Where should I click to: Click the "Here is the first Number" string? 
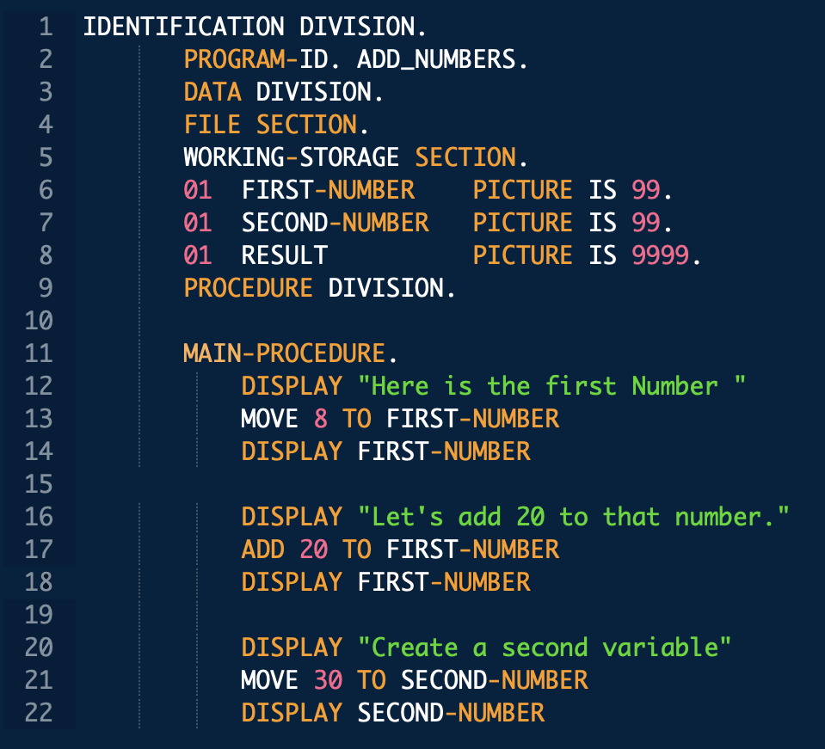pos(551,386)
